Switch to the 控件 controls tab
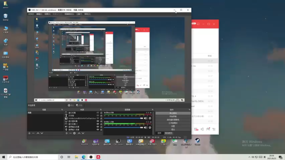This screenshot has width=285, height=160. (x=159, y=133)
